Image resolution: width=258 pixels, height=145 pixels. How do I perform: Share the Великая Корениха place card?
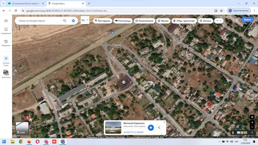click(159, 128)
